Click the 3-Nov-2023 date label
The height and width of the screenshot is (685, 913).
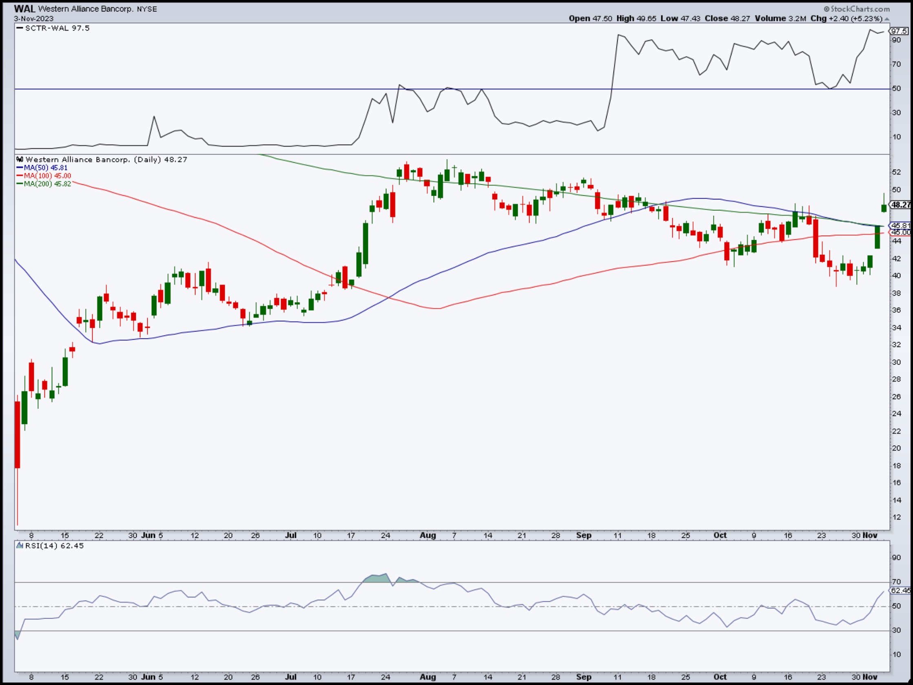tap(33, 19)
